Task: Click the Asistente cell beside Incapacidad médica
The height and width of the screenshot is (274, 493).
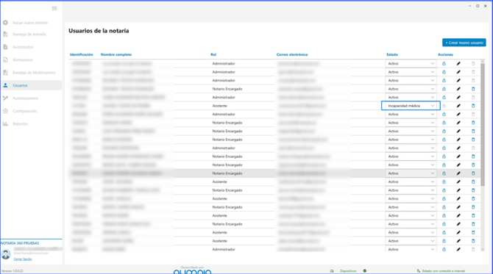Action: (219, 106)
